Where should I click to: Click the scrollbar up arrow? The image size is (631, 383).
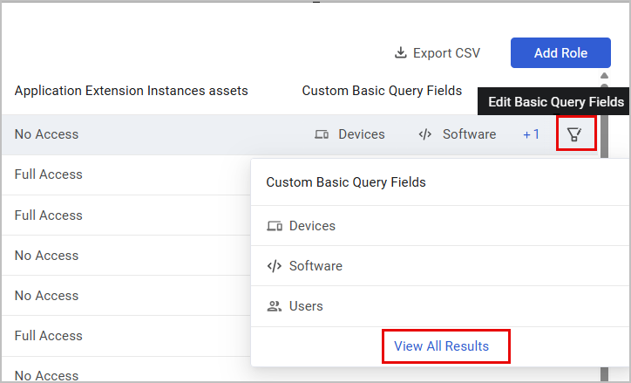pos(605,77)
